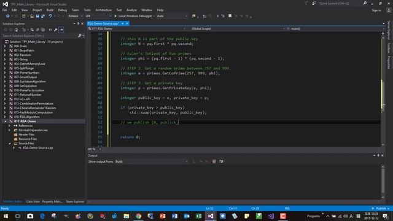Click the Find in Files toolbar icon
The width and height of the screenshot is (393, 221).
193,16
